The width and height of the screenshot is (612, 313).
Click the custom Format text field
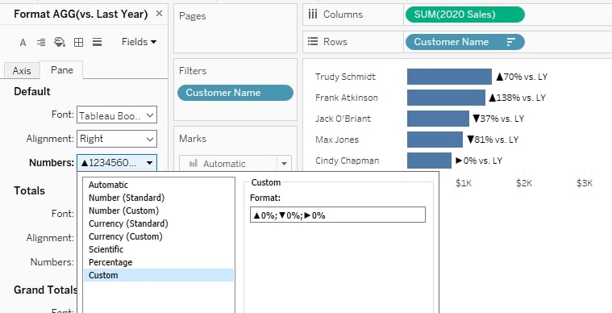coord(338,215)
